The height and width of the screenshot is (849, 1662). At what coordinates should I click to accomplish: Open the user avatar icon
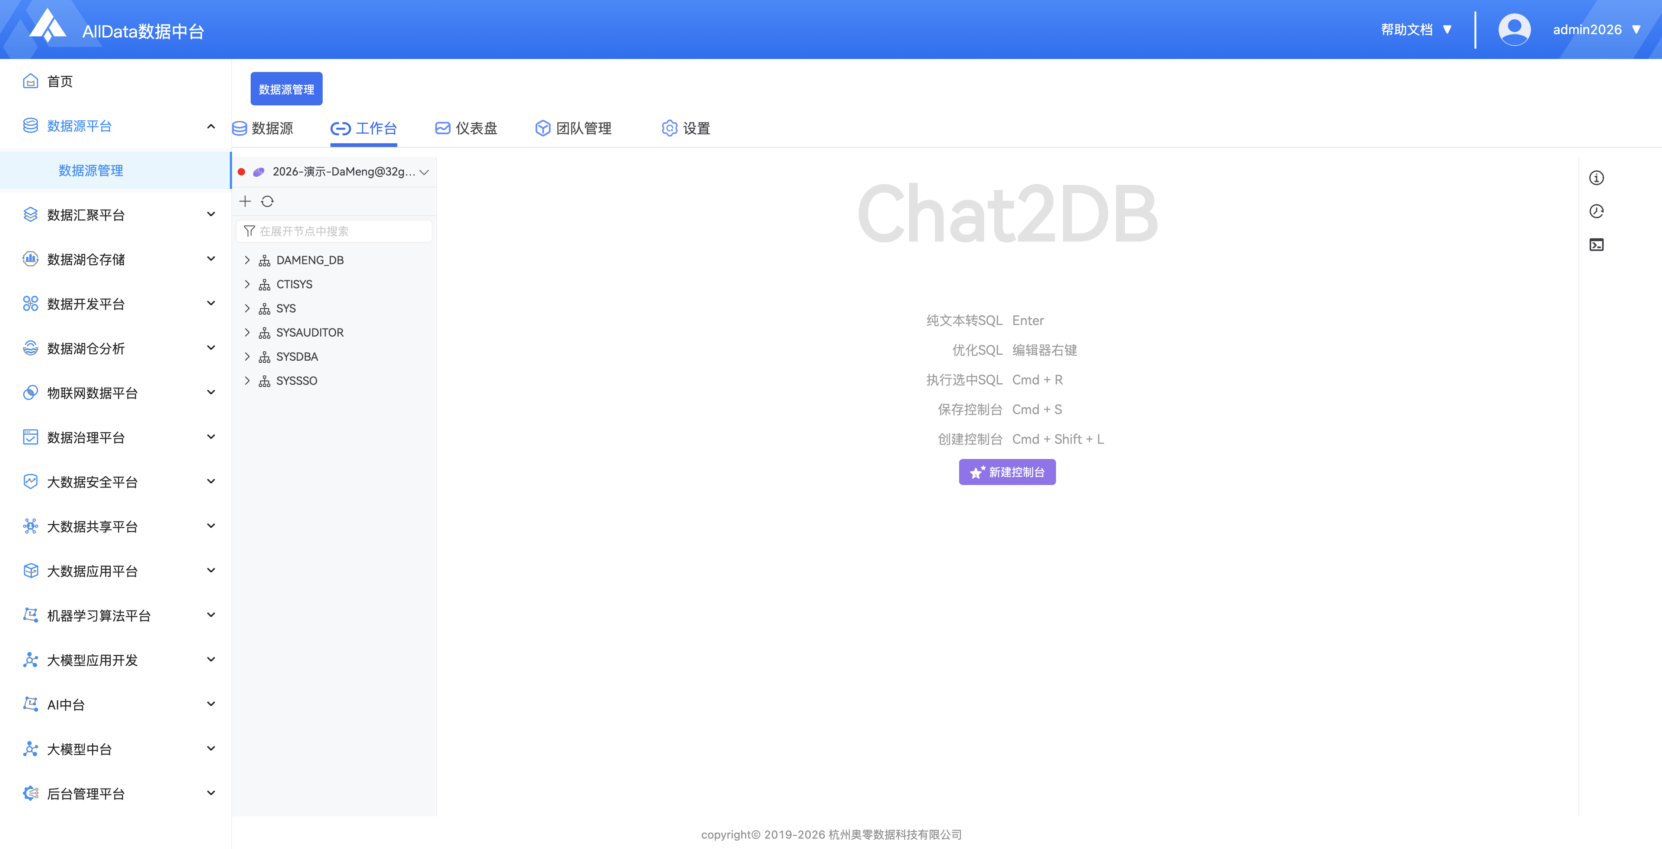[x=1513, y=30]
